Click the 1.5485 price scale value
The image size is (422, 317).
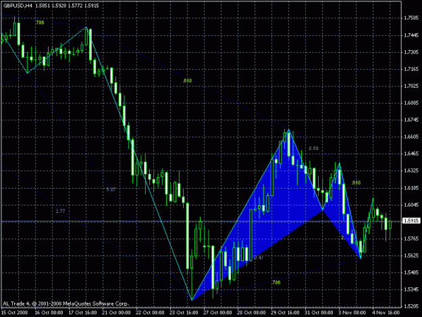click(x=411, y=272)
